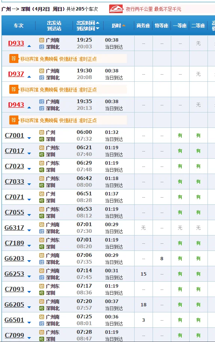Open train G6317 link

(x=14, y=228)
